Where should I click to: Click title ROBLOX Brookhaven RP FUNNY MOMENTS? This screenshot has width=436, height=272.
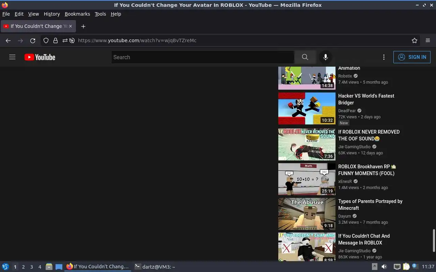coord(367,170)
